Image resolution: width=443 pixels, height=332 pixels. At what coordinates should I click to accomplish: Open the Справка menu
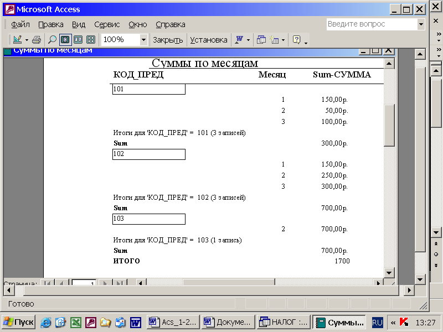(171, 24)
